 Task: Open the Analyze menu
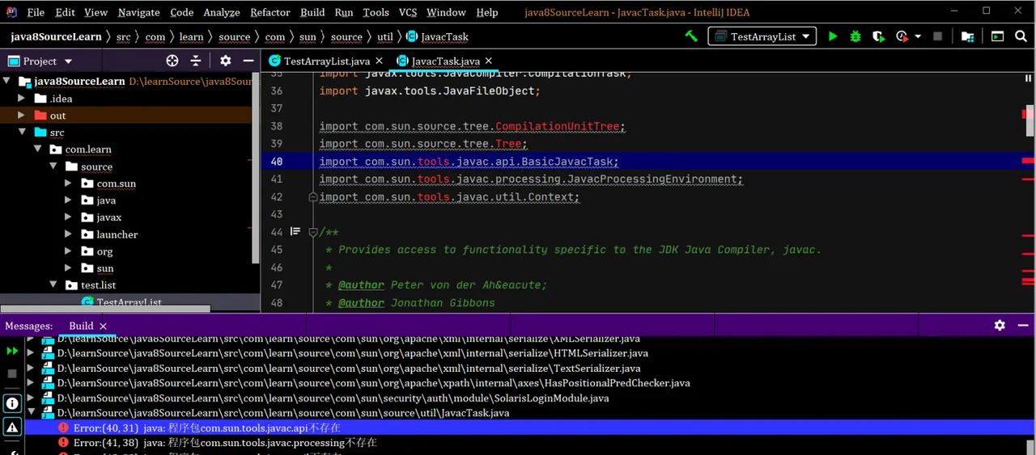pyautogui.click(x=222, y=12)
